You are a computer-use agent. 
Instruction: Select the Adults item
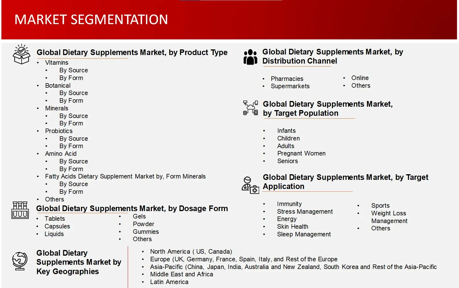pyautogui.click(x=286, y=146)
